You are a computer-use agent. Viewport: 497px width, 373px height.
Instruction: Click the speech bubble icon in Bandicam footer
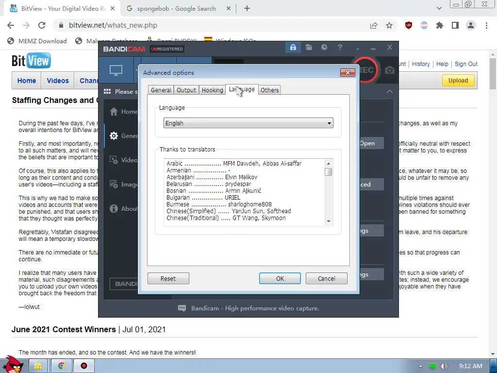(182, 308)
